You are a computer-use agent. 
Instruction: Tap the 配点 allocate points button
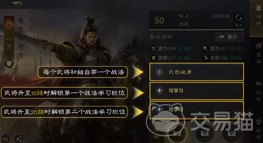coord(230,37)
